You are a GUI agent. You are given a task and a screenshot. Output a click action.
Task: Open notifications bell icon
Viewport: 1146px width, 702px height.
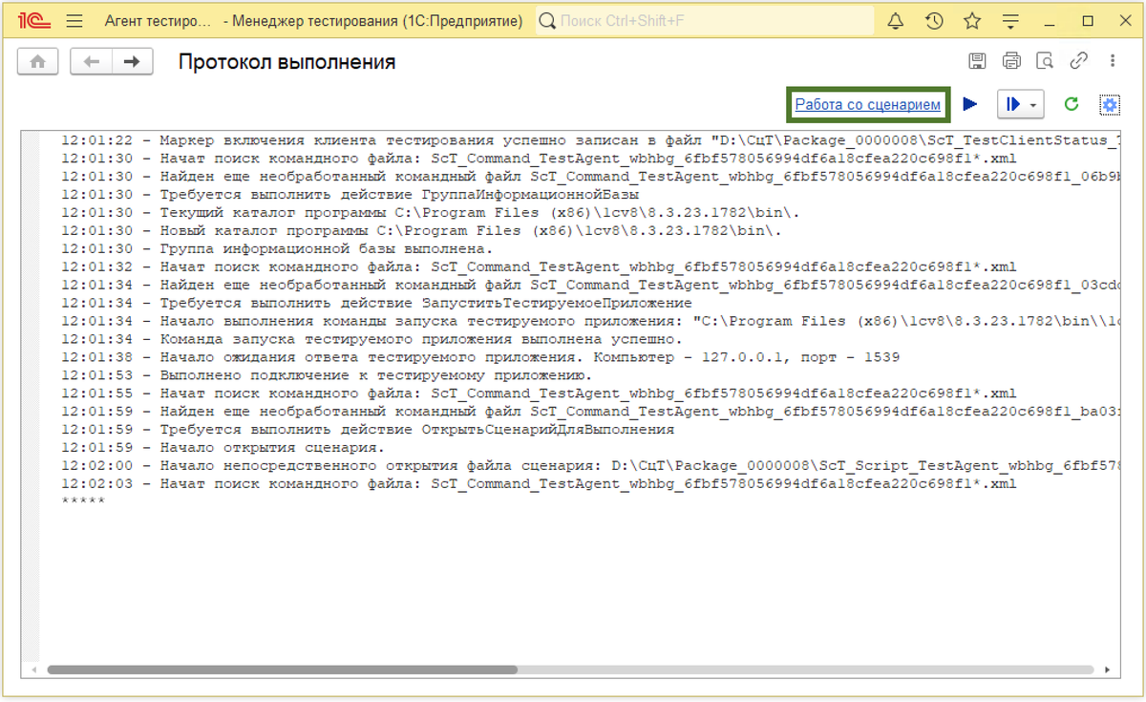click(896, 21)
